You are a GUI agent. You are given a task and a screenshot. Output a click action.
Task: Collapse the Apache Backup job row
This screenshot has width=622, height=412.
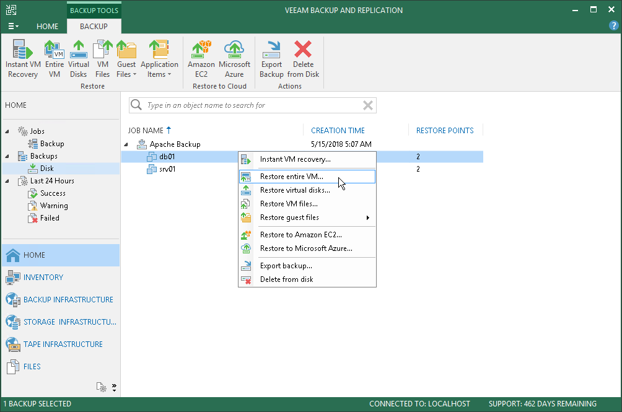click(126, 144)
